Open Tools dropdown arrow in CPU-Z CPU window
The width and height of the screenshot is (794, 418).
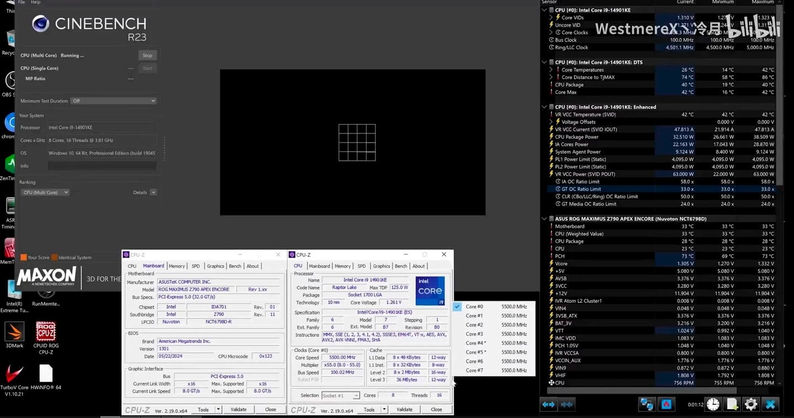(x=385, y=409)
